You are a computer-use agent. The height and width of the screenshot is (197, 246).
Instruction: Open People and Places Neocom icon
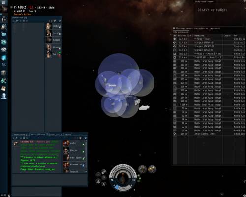pyautogui.click(x=3, y=19)
